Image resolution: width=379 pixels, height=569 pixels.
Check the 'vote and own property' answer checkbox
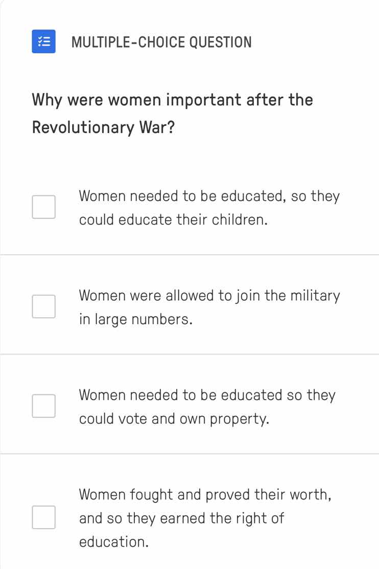point(44,405)
